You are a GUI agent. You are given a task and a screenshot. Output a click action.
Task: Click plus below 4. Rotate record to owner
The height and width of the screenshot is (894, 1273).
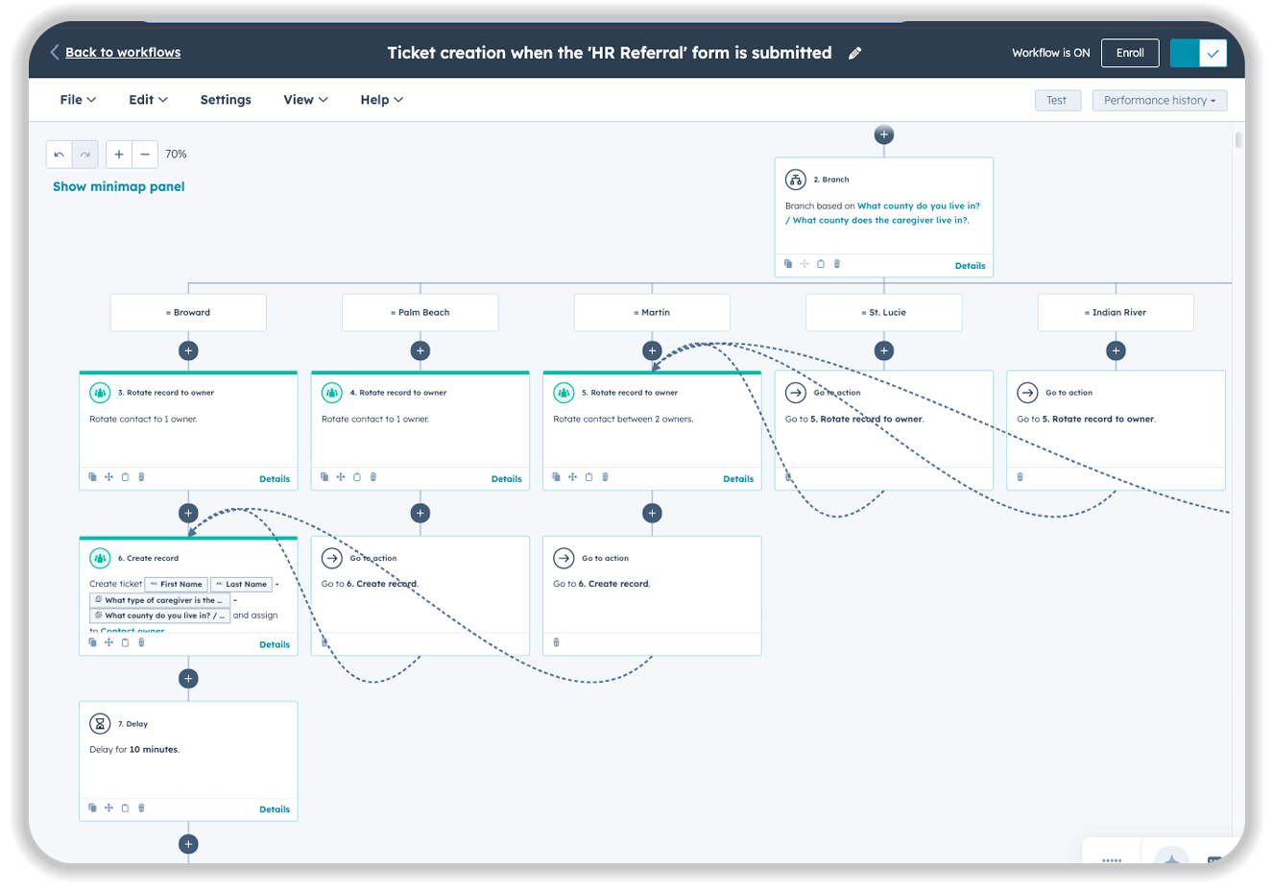[420, 513]
